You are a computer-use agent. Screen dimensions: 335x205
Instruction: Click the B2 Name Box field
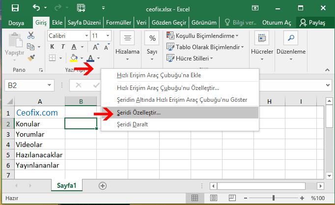29,85
